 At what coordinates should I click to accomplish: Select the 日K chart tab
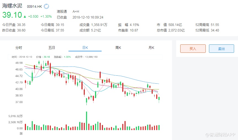[x=85, y=48]
